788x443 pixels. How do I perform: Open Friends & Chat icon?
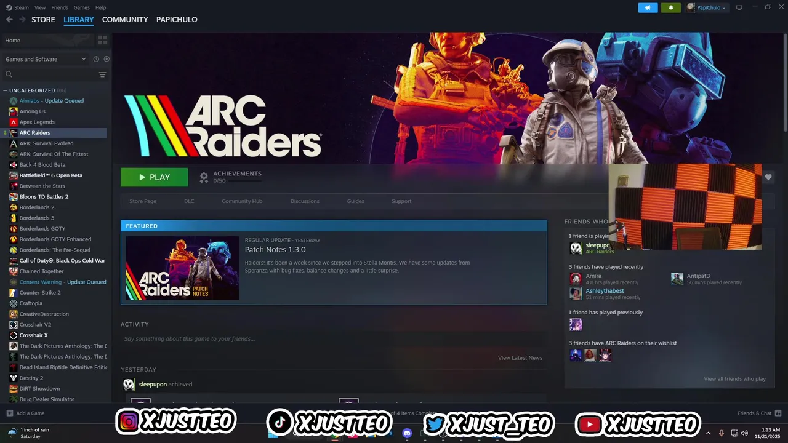pyautogui.click(x=778, y=413)
